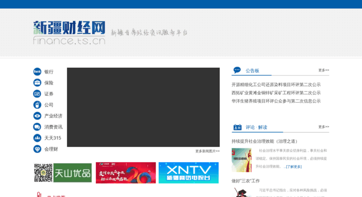Viewport: 362px width, 197px height.
Task: Click [了解更多] link in 社会治理 article
Action: (x=294, y=167)
